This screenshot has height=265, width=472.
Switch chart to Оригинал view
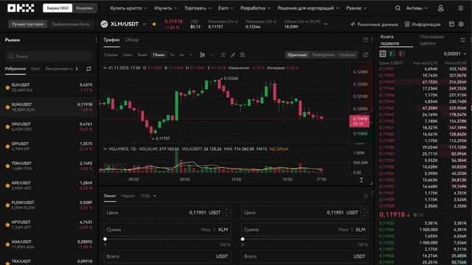point(297,55)
